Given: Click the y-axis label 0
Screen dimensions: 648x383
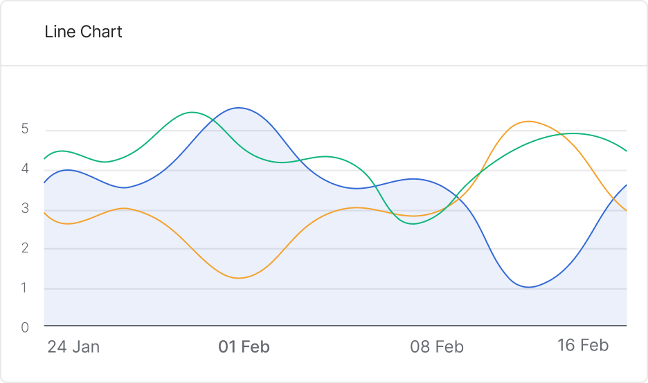Looking at the screenshot, I should (25, 327).
